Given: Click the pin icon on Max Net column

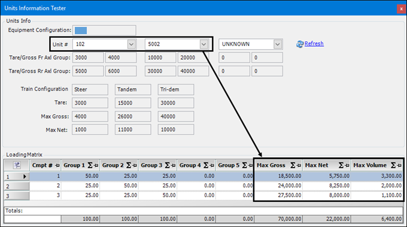Looking at the screenshot, I should (x=347, y=165).
